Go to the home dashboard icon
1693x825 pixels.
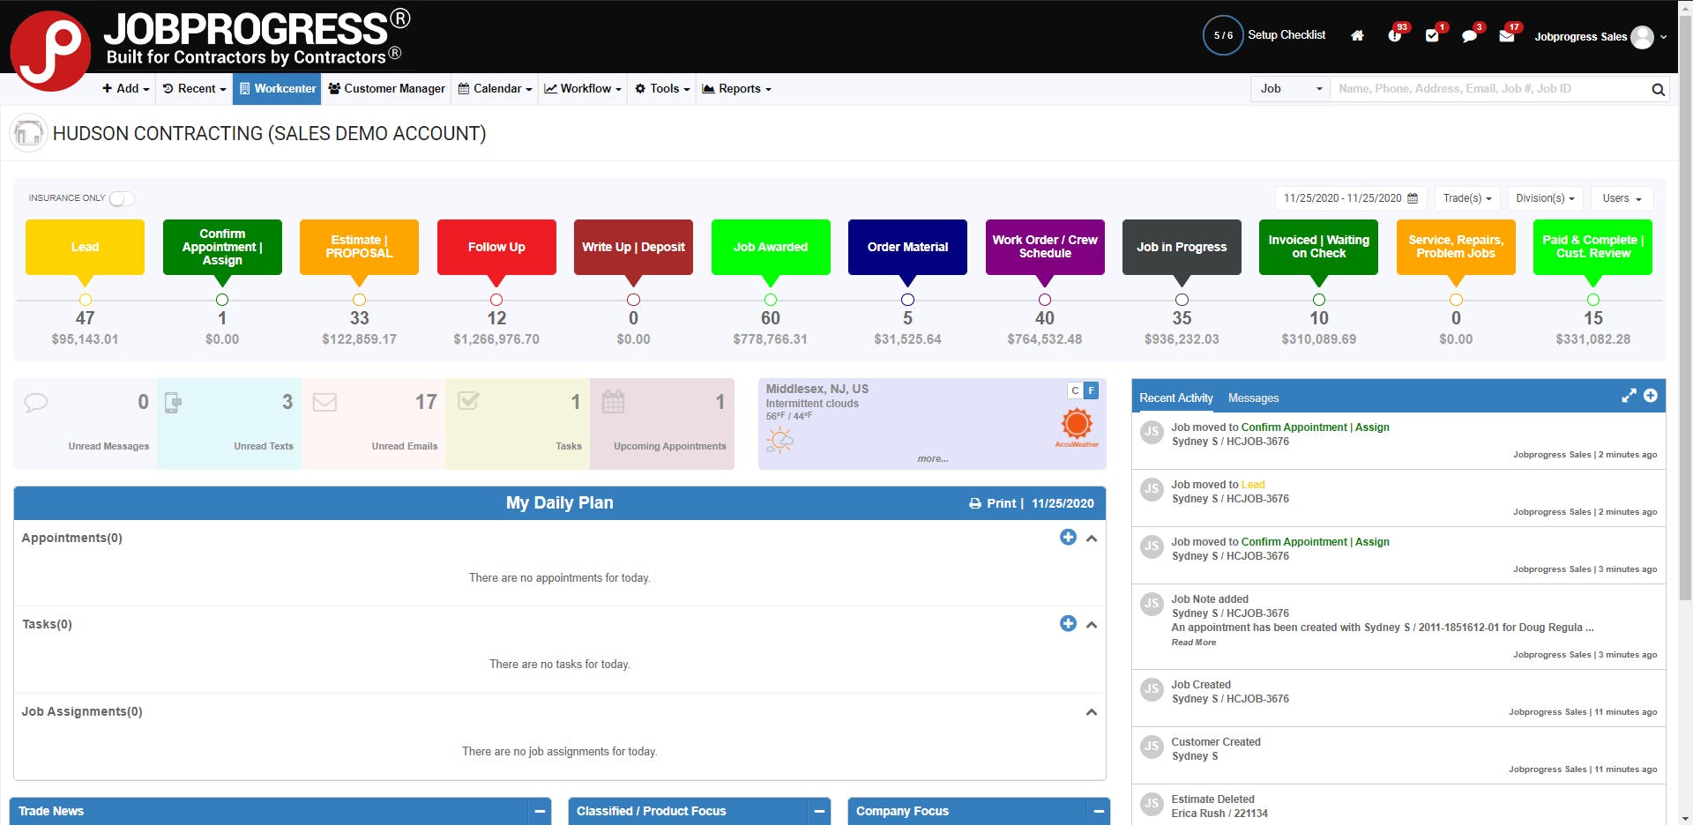1357,36
